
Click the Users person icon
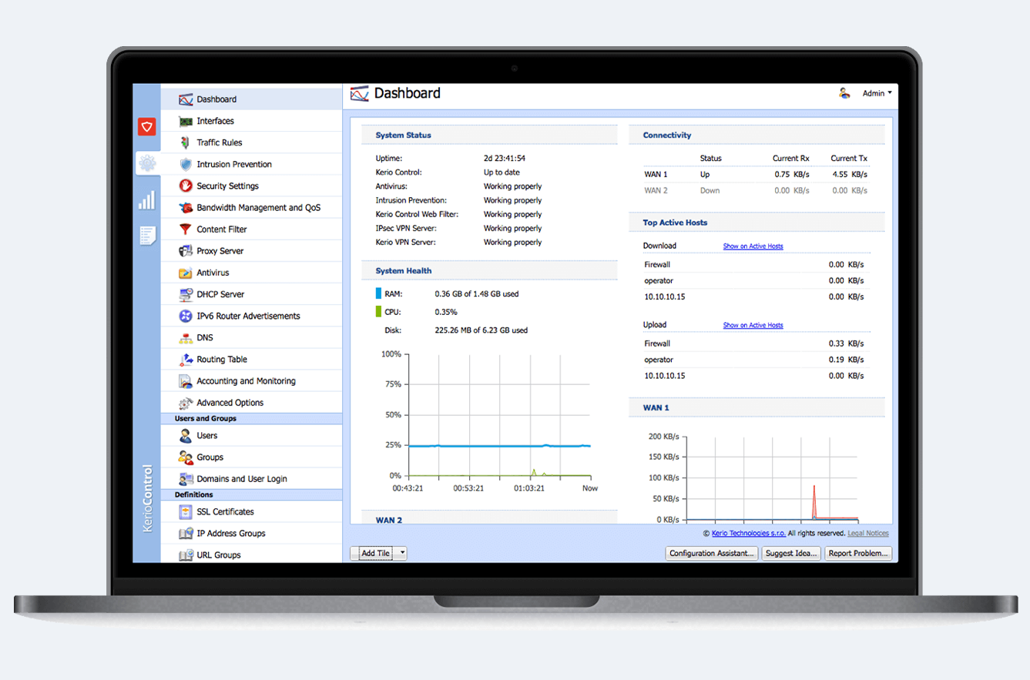pos(186,435)
